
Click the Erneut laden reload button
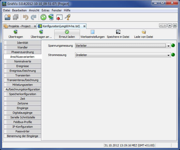click(67, 34)
